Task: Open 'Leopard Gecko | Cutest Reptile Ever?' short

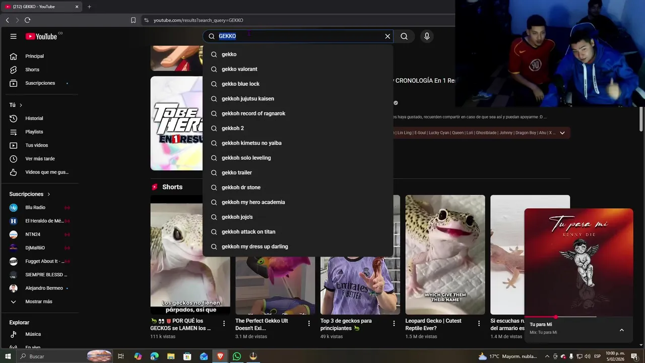Action: (x=445, y=255)
